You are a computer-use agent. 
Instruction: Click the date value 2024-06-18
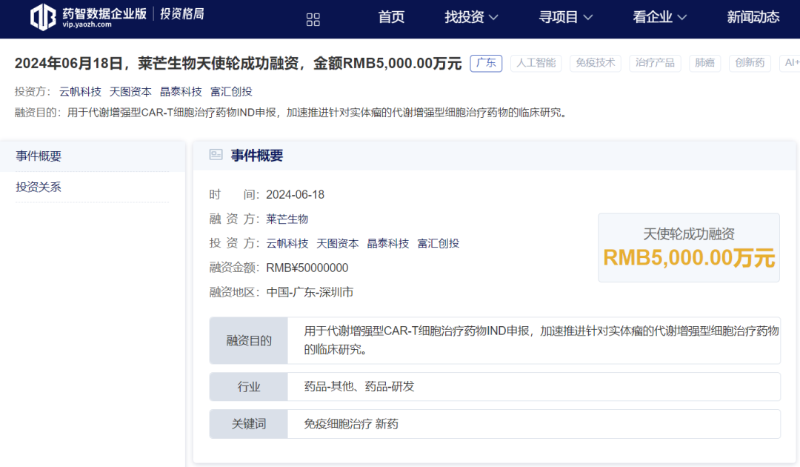tap(296, 195)
